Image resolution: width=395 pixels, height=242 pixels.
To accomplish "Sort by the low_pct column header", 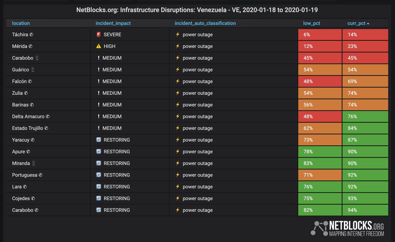I will coord(312,23).
